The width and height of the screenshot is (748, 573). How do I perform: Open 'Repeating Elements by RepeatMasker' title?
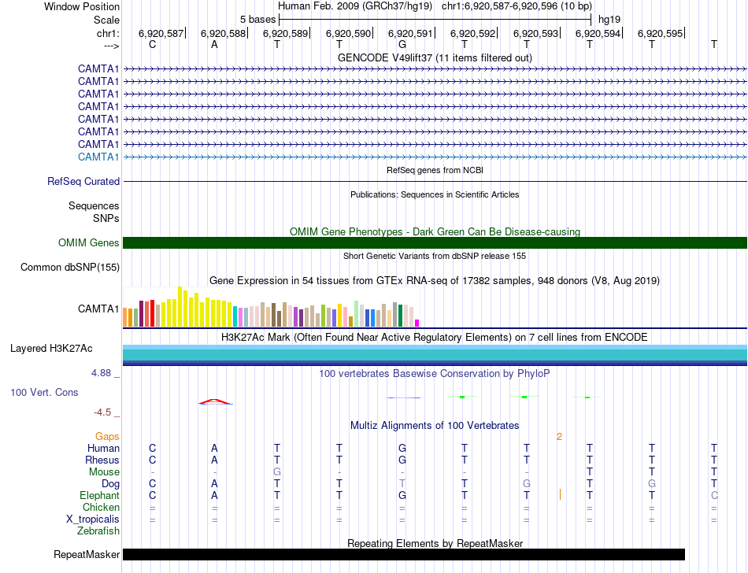(435, 543)
